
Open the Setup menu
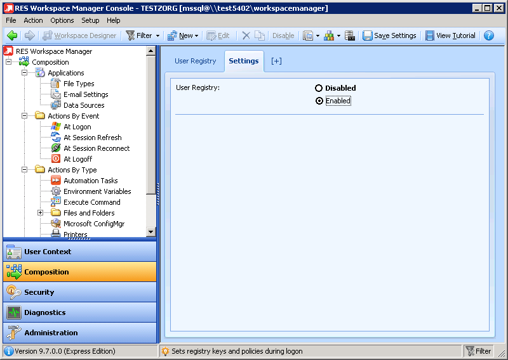(x=90, y=20)
